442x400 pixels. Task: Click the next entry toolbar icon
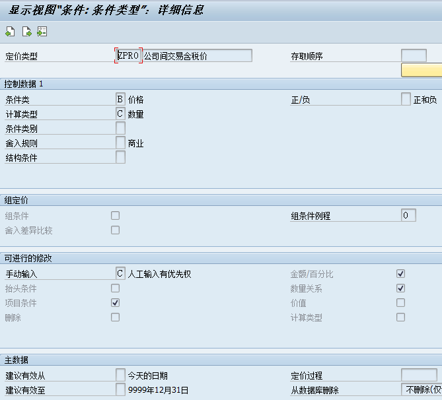[27, 32]
